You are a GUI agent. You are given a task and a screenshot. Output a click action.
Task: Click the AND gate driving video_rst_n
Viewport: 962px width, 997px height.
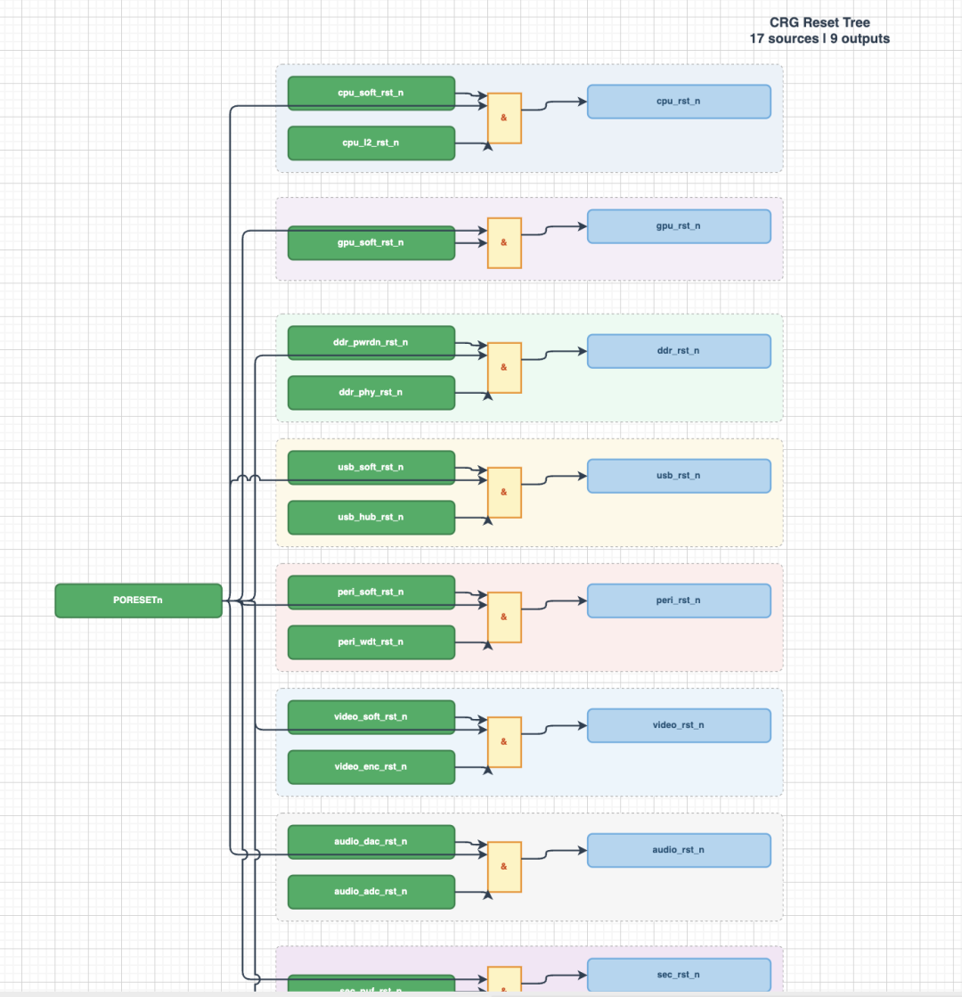point(505,742)
